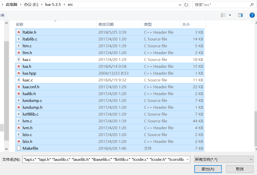Click the file name ltablib.c
The image size is (257, 175).
click(30, 39)
